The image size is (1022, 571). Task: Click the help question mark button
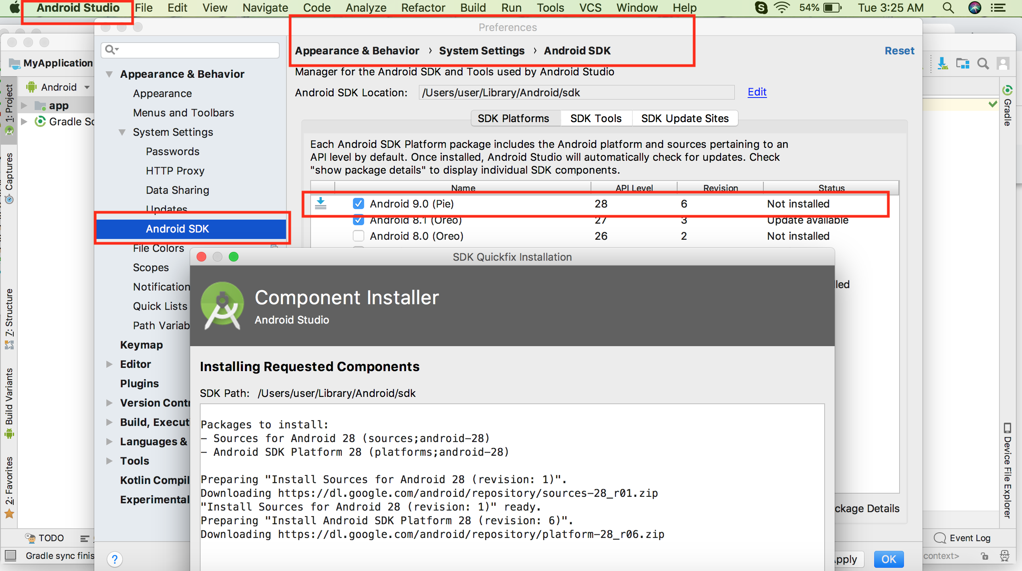click(x=114, y=559)
